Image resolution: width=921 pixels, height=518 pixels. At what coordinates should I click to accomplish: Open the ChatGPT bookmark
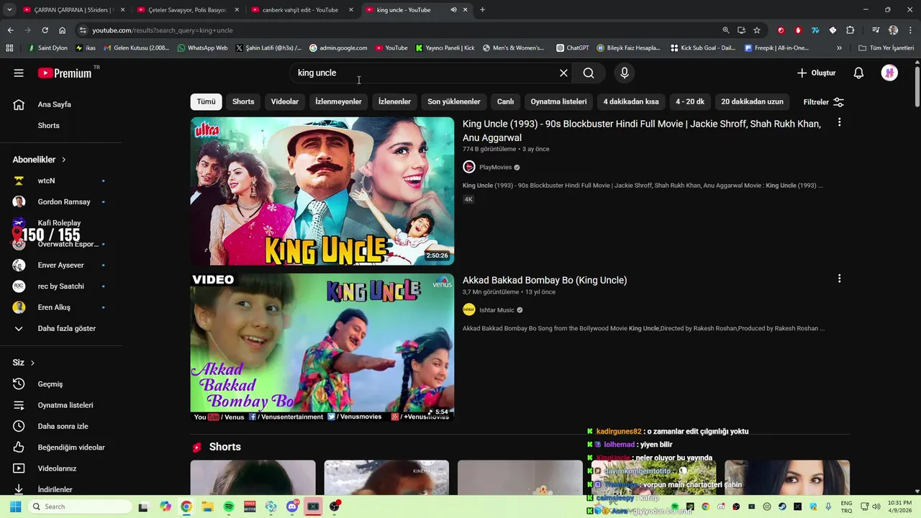point(572,48)
